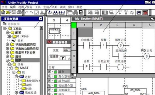Viewport: 155px width, 95px height.
Task: Click the binoculars find icon
Action: (76, 12)
